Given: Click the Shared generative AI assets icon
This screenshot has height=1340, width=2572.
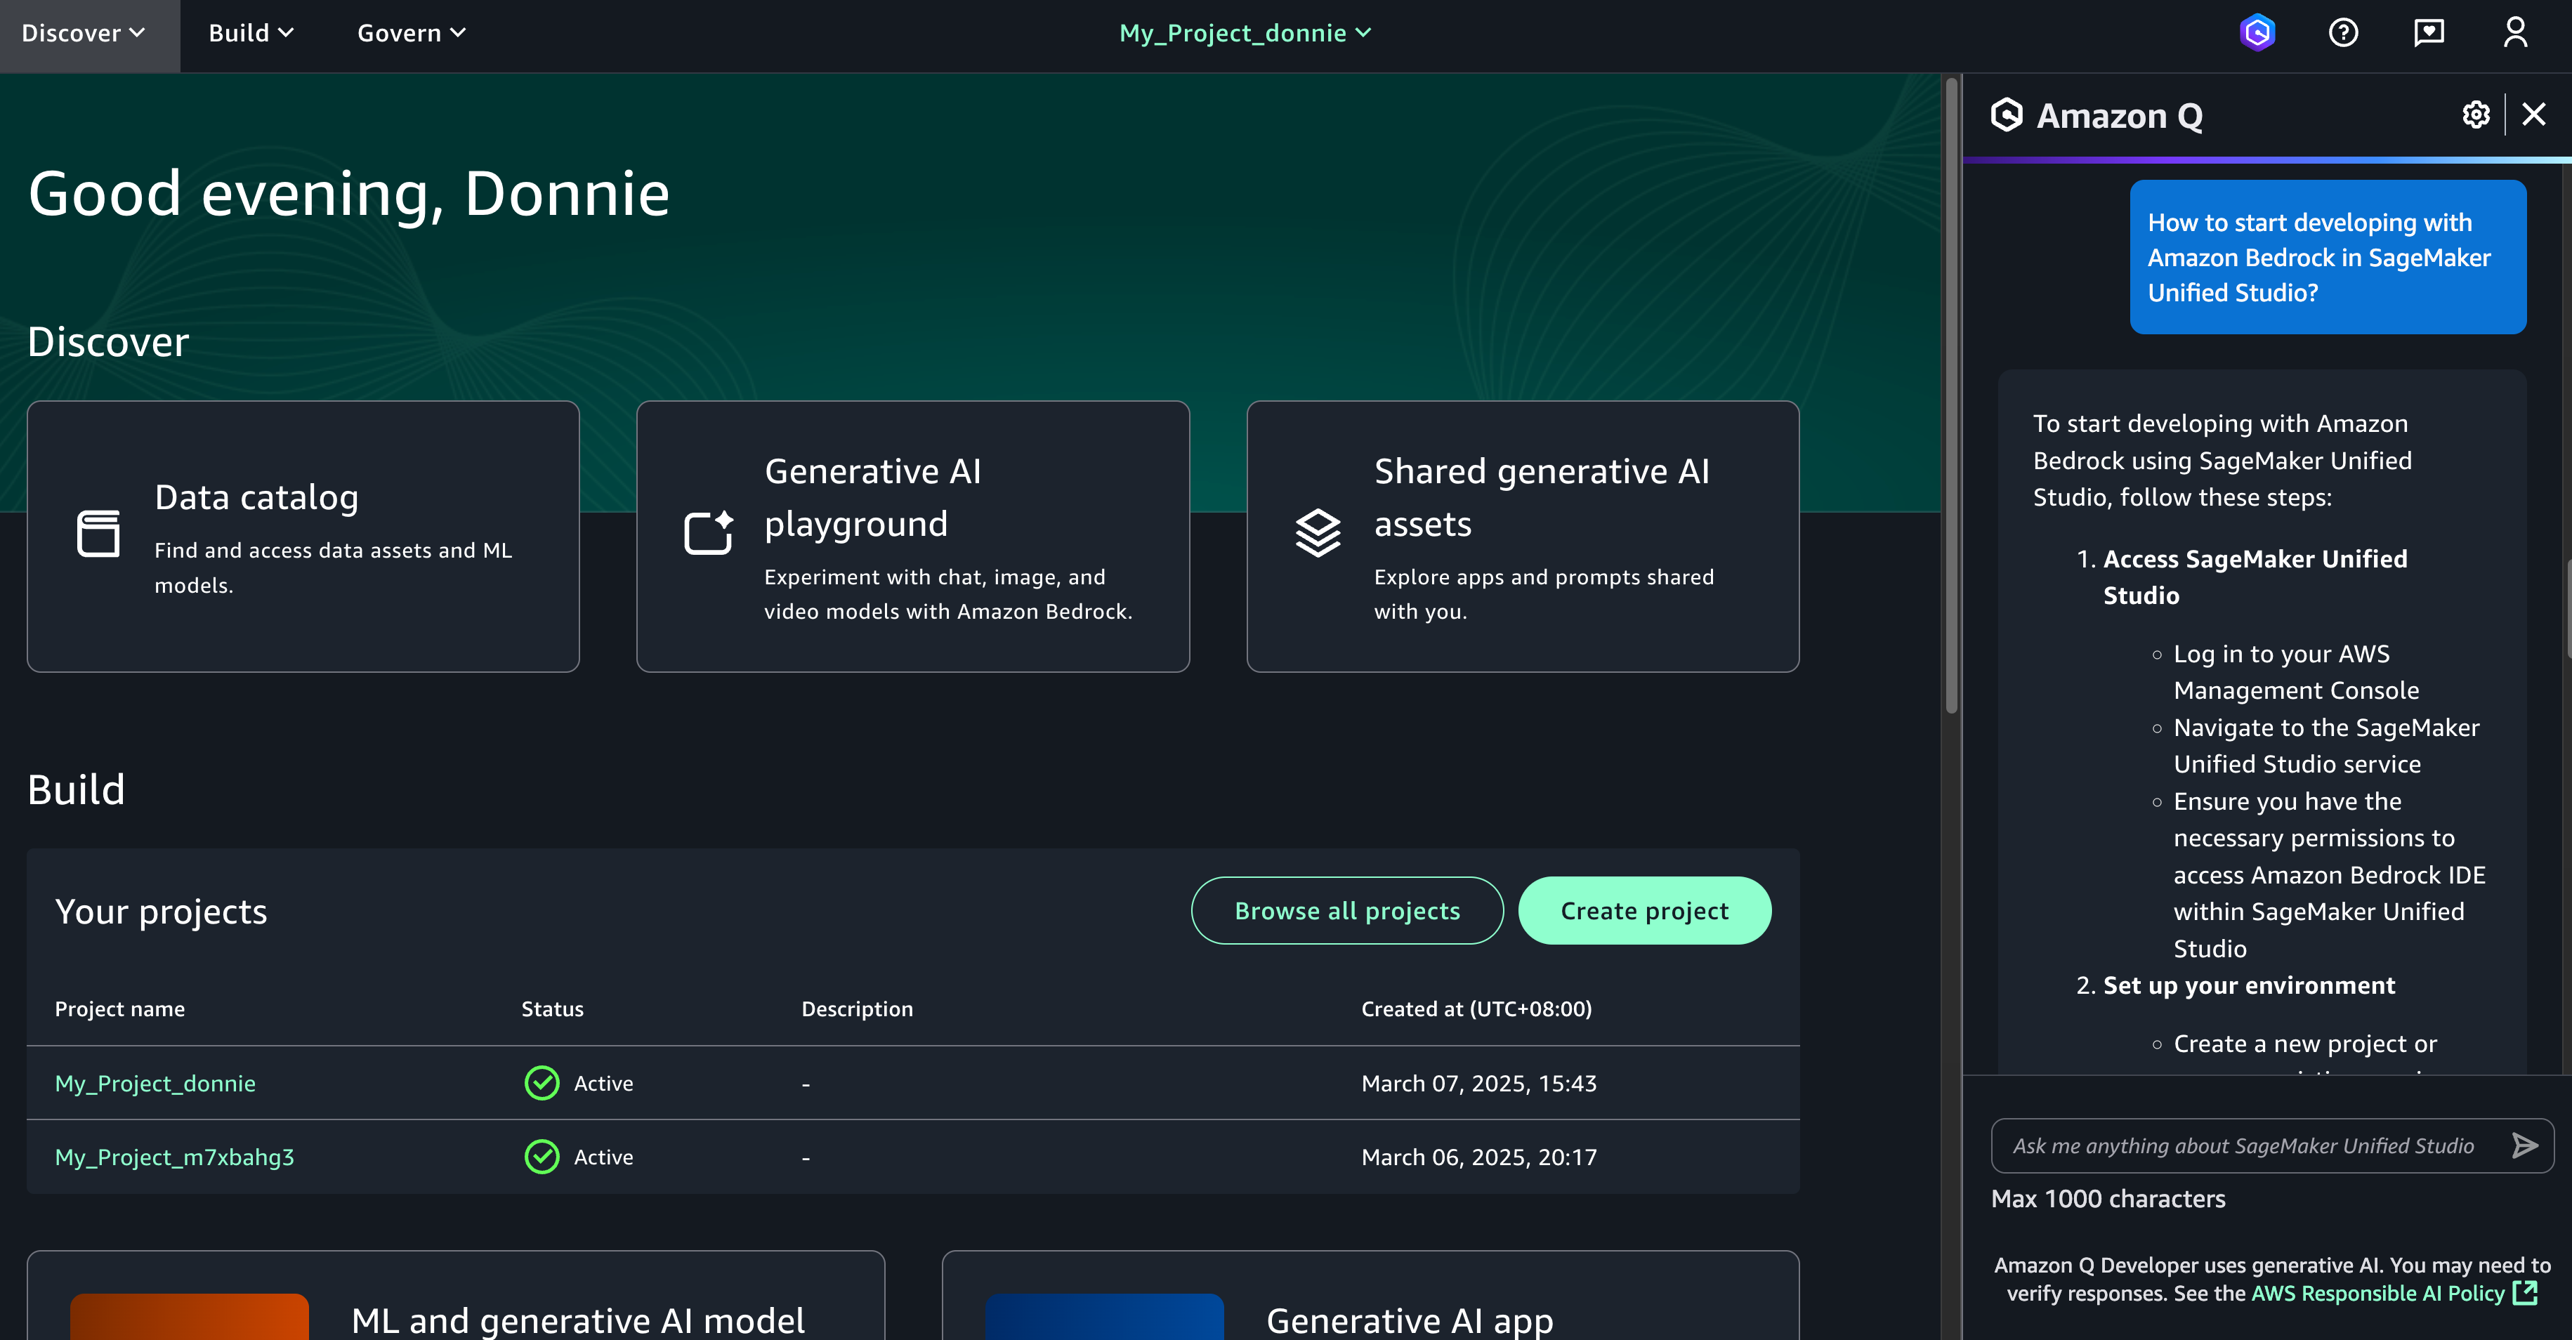Looking at the screenshot, I should point(1318,533).
